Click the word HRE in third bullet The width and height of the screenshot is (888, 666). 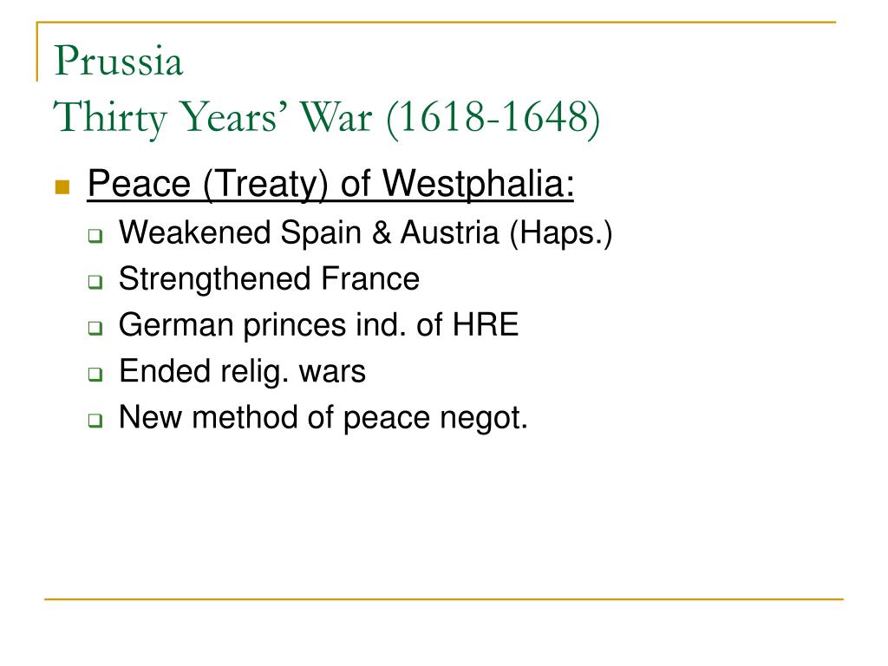click(x=485, y=324)
